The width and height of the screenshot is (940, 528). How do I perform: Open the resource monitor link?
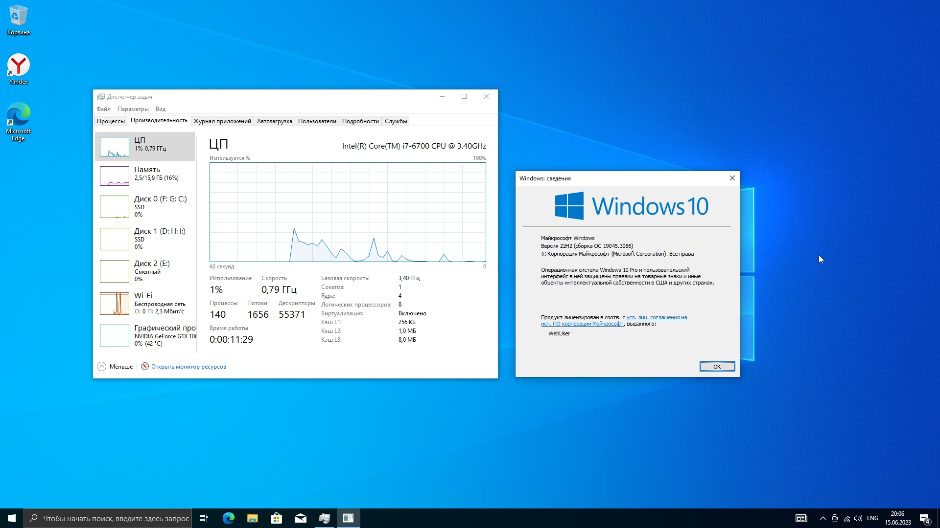click(188, 367)
